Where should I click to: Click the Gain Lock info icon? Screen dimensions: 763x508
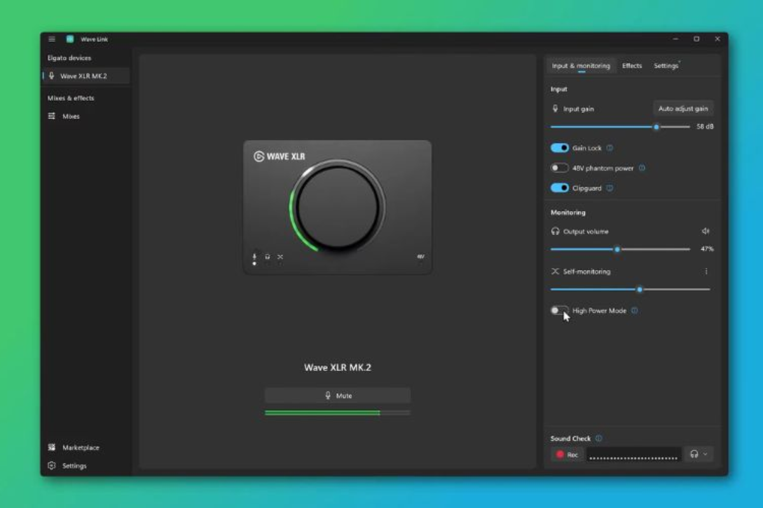[610, 148]
